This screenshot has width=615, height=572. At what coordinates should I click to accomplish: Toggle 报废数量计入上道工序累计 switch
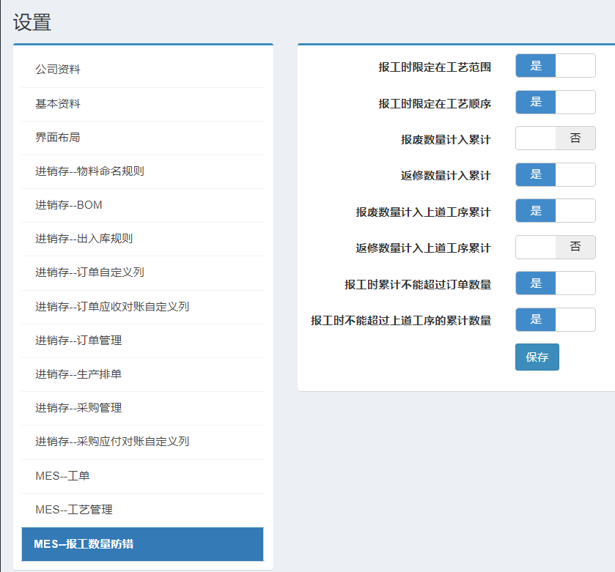coord(555,211)
